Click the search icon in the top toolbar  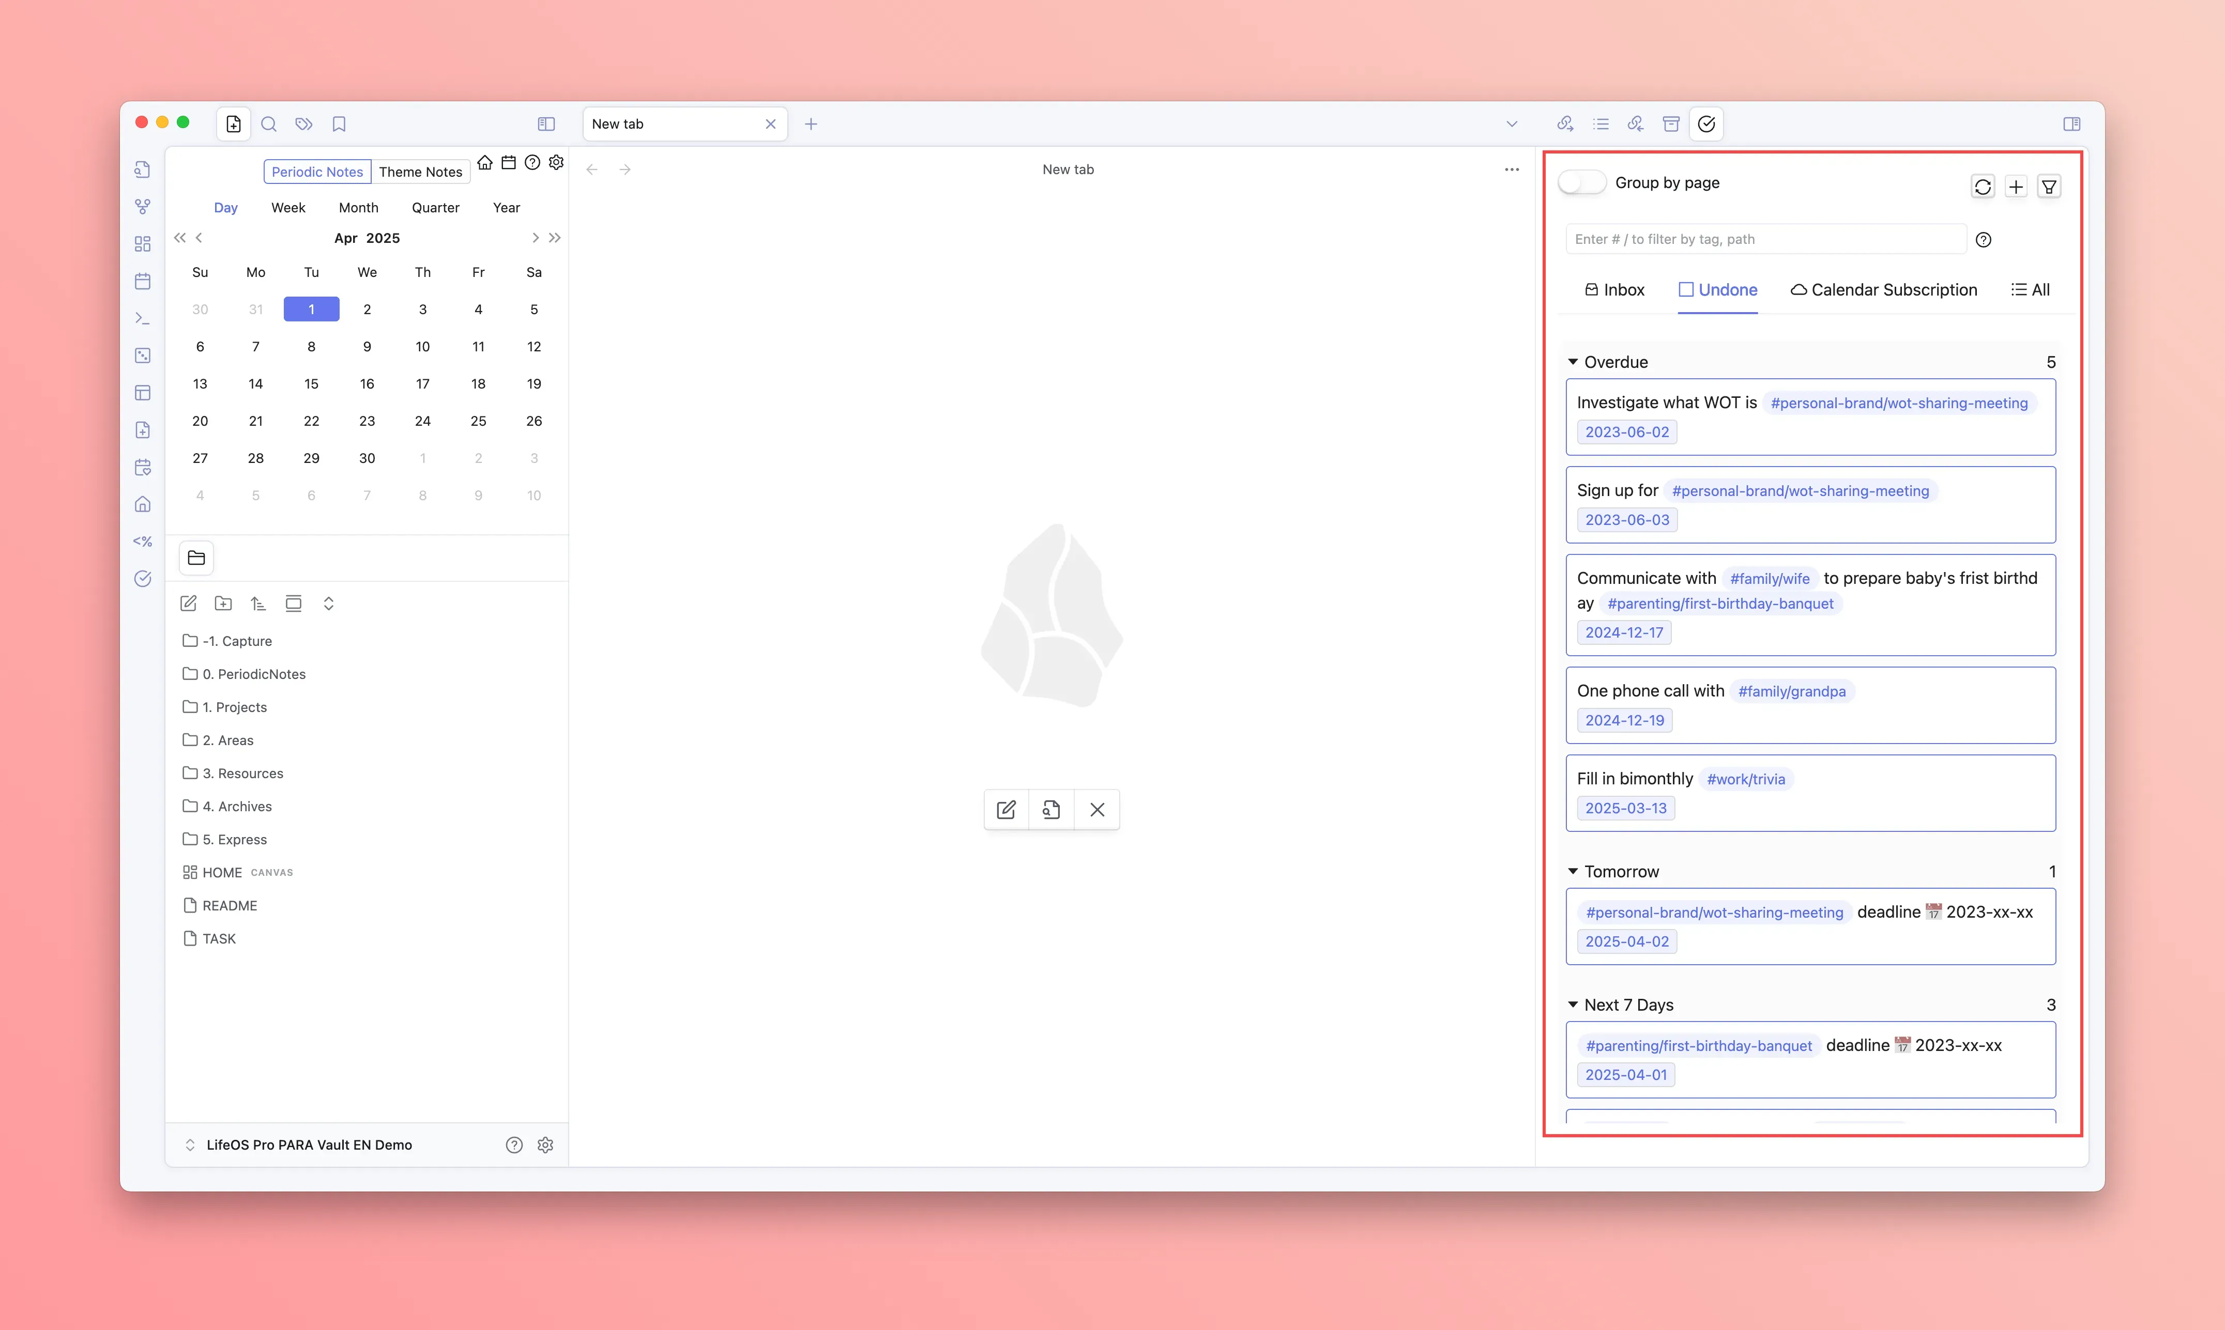[268, 123]
